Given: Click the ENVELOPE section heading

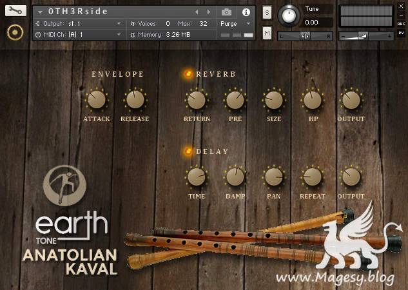Looking at the screenshot, I should pos(117,74).
